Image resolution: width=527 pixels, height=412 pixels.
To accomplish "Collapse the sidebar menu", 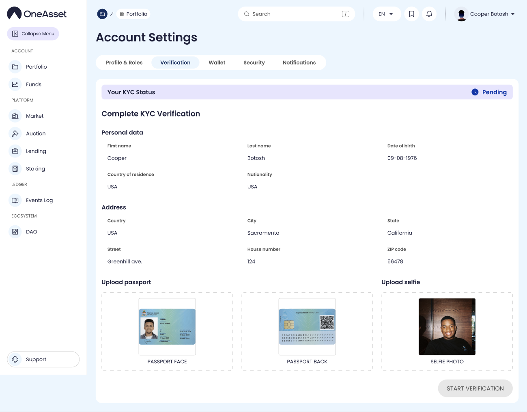I will (x=33, y=34).
